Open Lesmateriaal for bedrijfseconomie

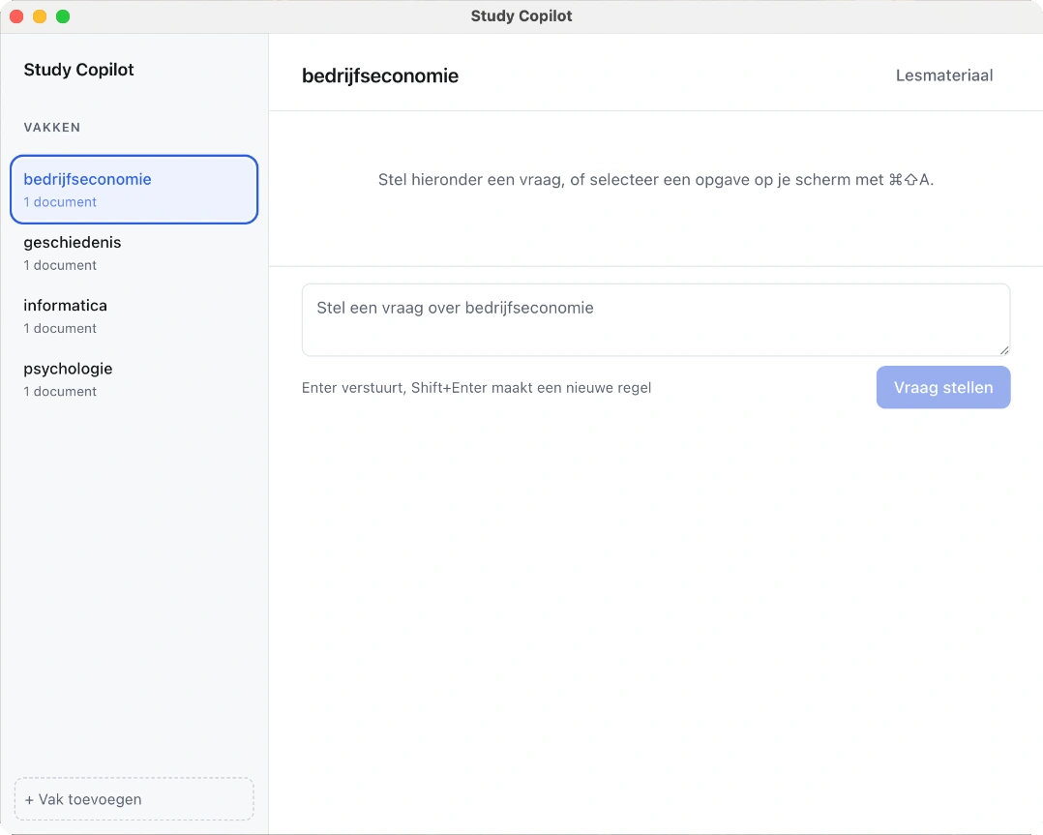(944, 75)
